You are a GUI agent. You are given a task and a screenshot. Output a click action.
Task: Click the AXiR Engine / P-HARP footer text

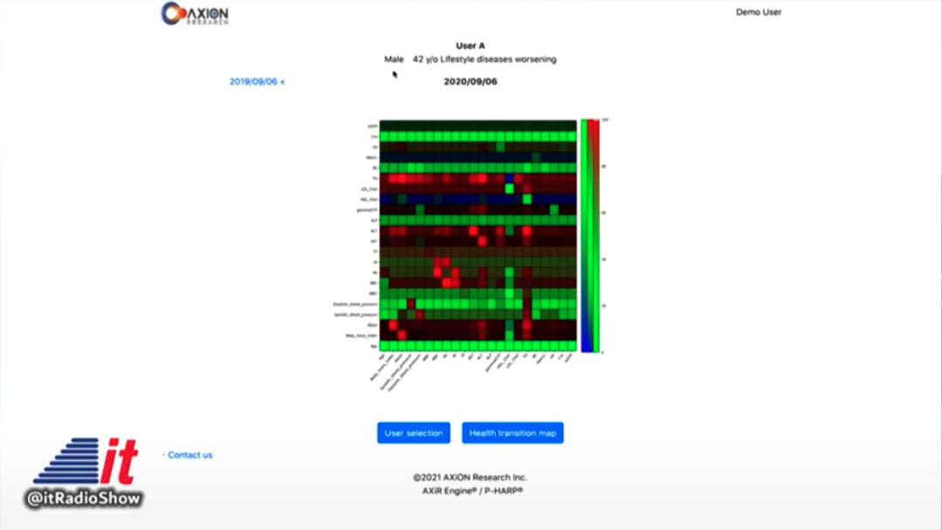point(471,491)
